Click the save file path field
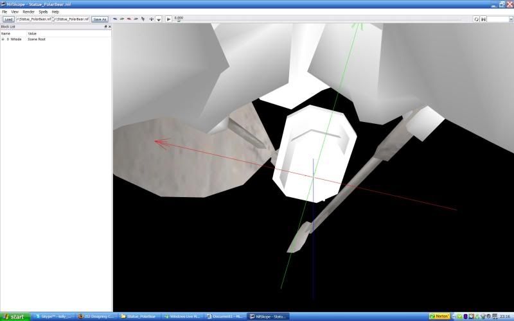Image resolution: width=514 pixels, height=321 pixels. 71,19
